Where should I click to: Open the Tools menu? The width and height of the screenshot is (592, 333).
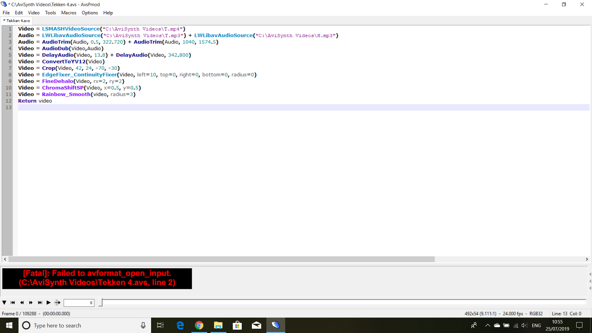click(x=51, y=13)
